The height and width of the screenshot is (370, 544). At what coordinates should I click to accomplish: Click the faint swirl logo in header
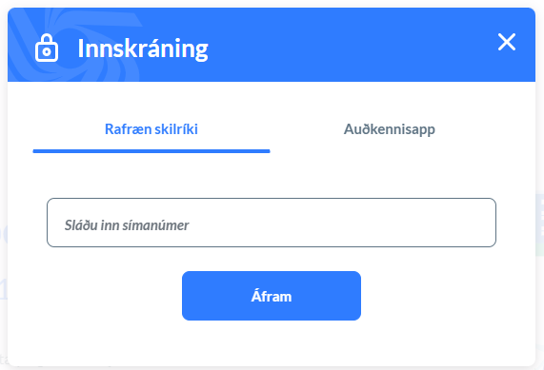[74, 45]
